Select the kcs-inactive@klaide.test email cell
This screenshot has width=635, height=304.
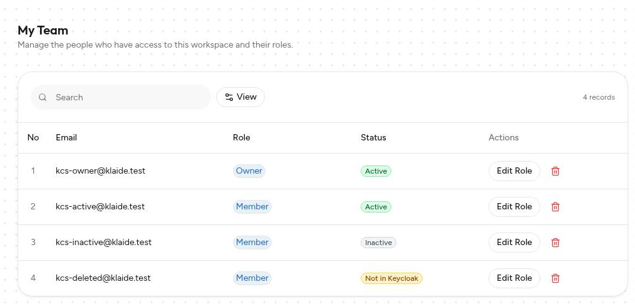104,243
